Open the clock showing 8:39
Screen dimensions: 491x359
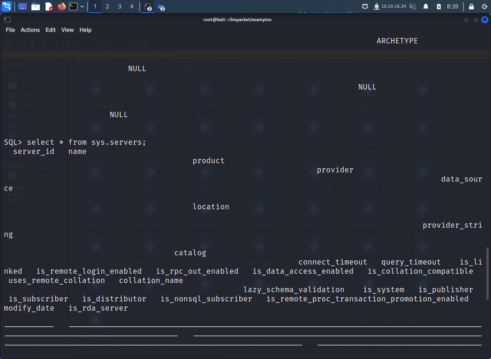(x=453, y=7)
